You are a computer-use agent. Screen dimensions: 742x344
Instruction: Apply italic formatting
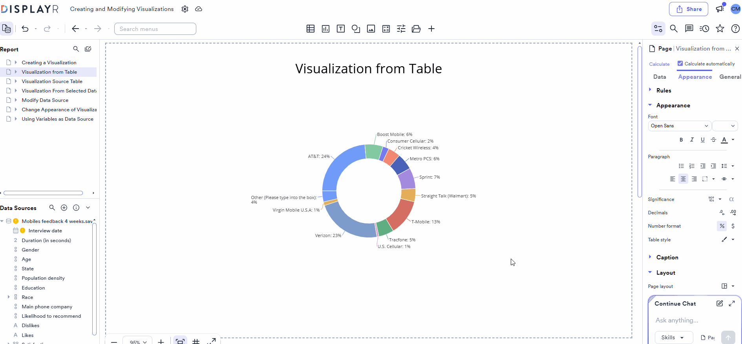click(692, 139)
